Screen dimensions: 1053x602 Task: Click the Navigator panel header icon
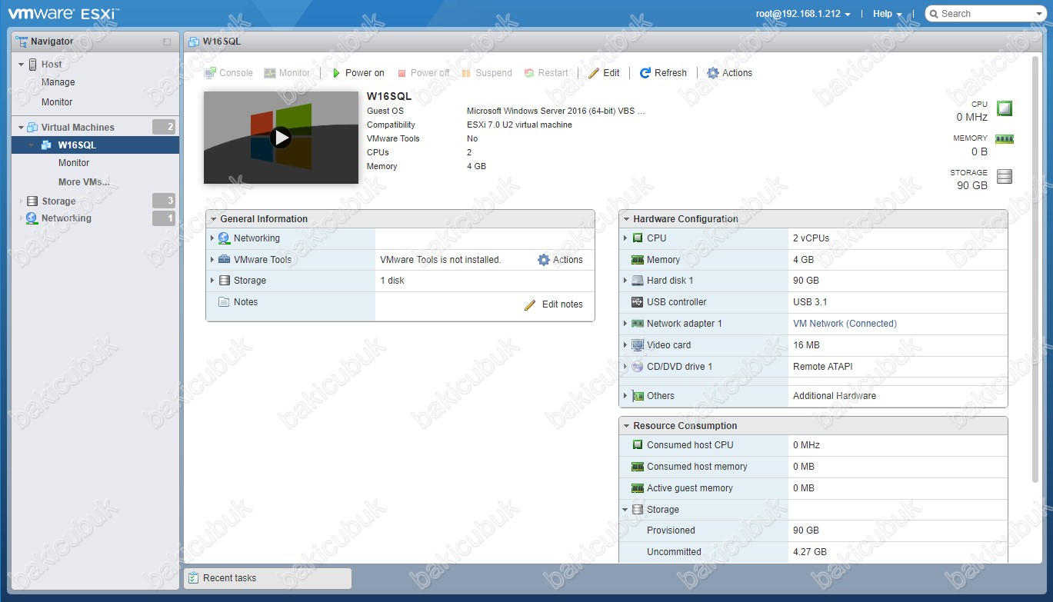click(x=22, y=42)
